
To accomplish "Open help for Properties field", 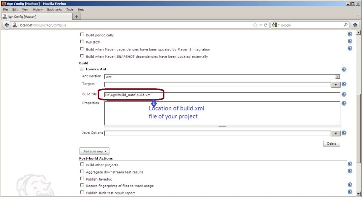I will pos(344,104).
